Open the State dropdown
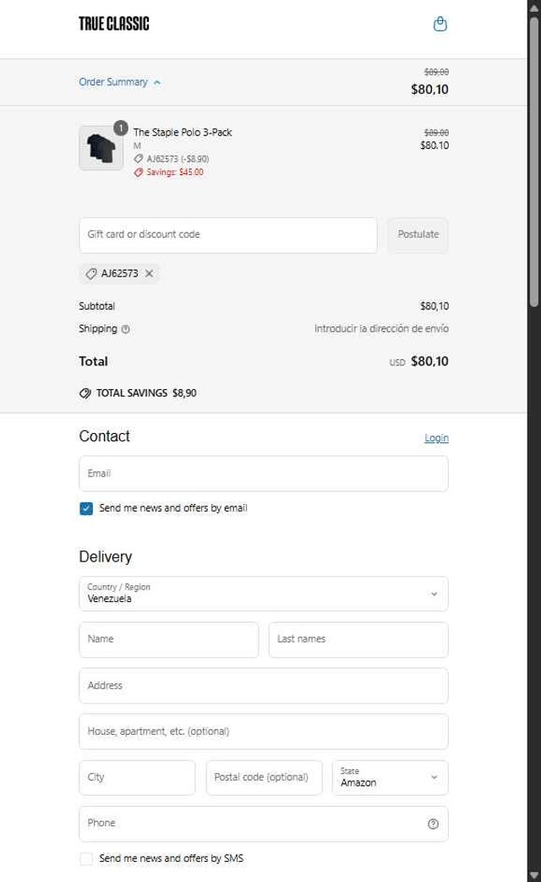The height and width of the screenshot is (882, 541). [390, 777]
